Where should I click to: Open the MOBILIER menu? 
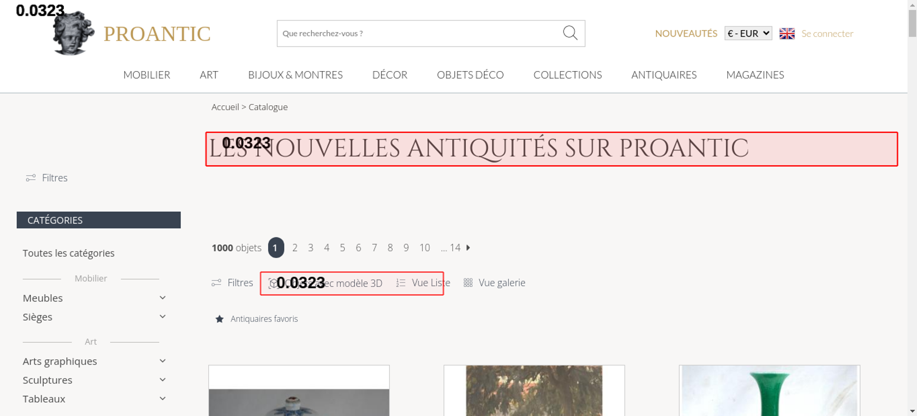coord(147,75)
